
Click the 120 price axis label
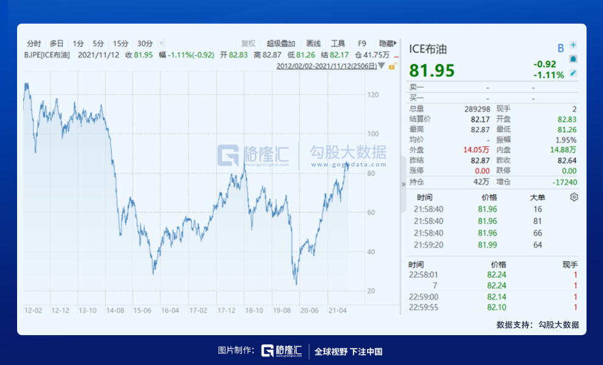[373, 94]
